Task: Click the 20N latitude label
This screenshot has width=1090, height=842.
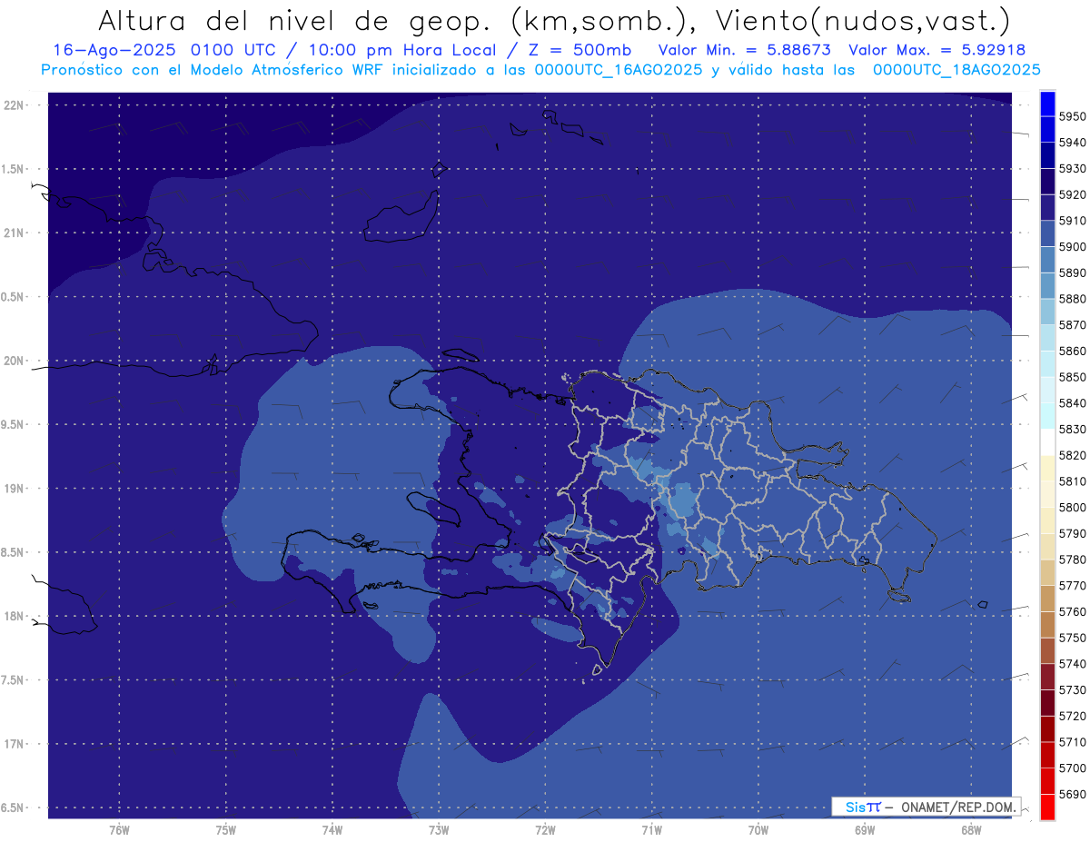Action: pos(14,361)
